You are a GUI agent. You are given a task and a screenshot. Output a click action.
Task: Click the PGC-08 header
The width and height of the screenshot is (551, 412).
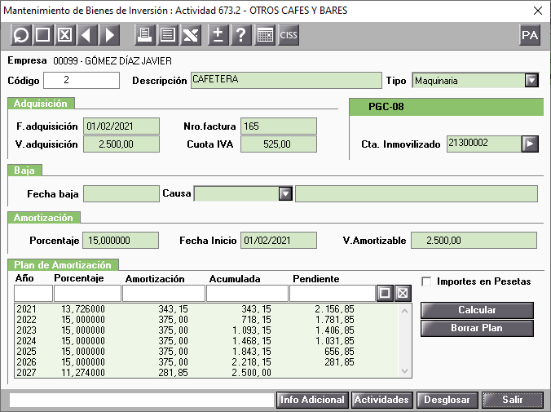[447, 107]
